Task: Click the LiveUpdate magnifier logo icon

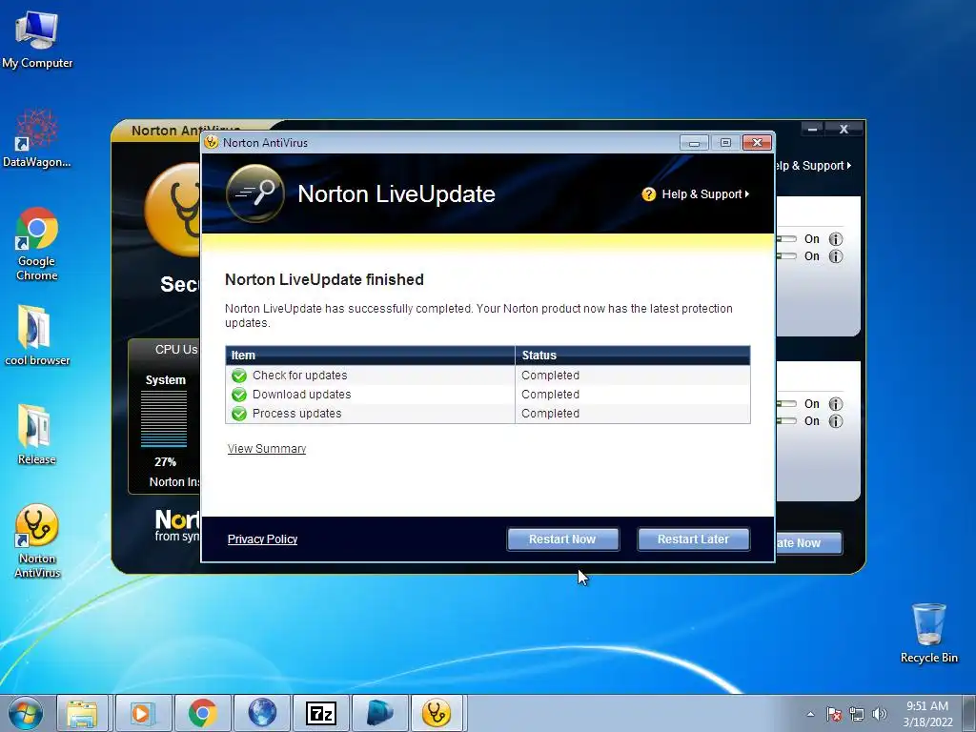Action: click(254, 193)
